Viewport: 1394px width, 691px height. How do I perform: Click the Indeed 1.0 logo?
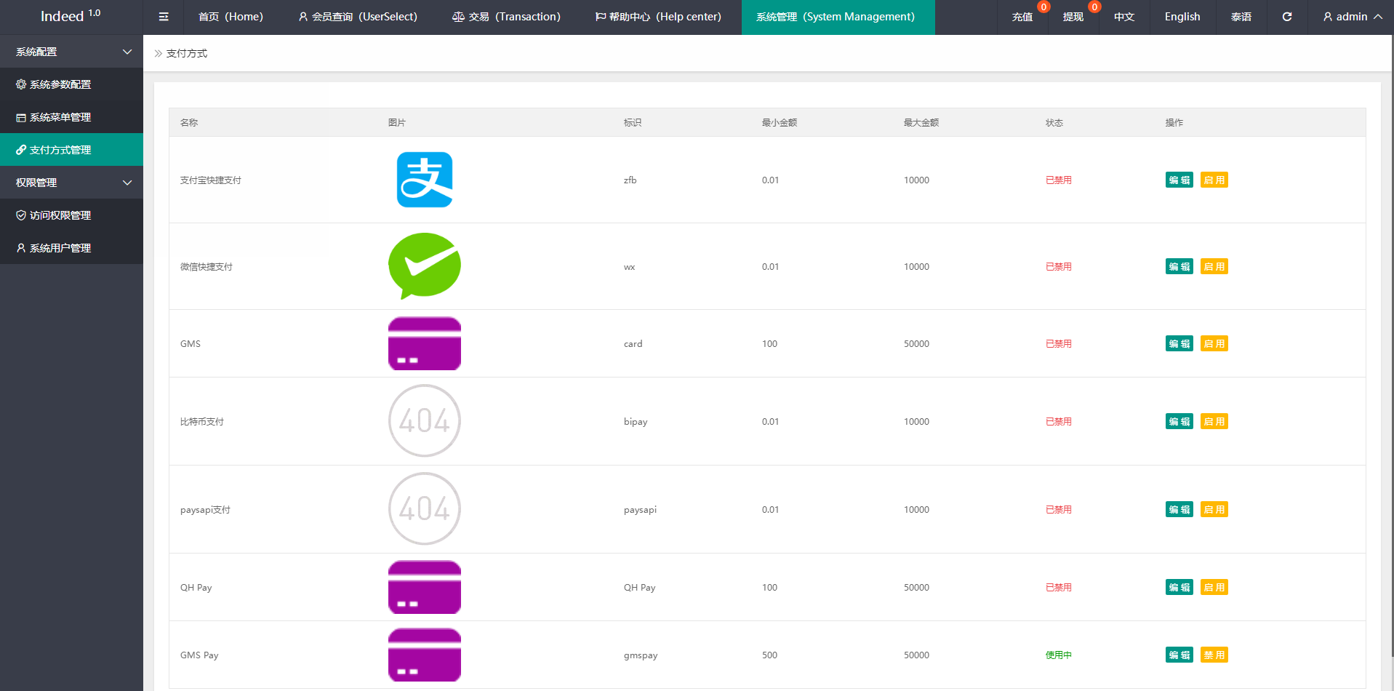point(71,16)
